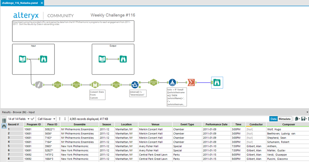Select the Select tool feeding the DateTime tool

(76, 85)
